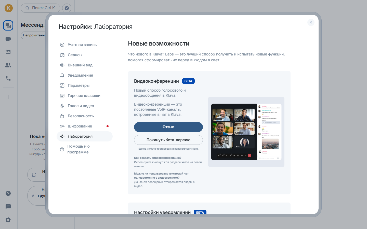Open the feedback chat icon above gear
The width and height of the screenshot is (367, 229).
click(x=8, y=207)
